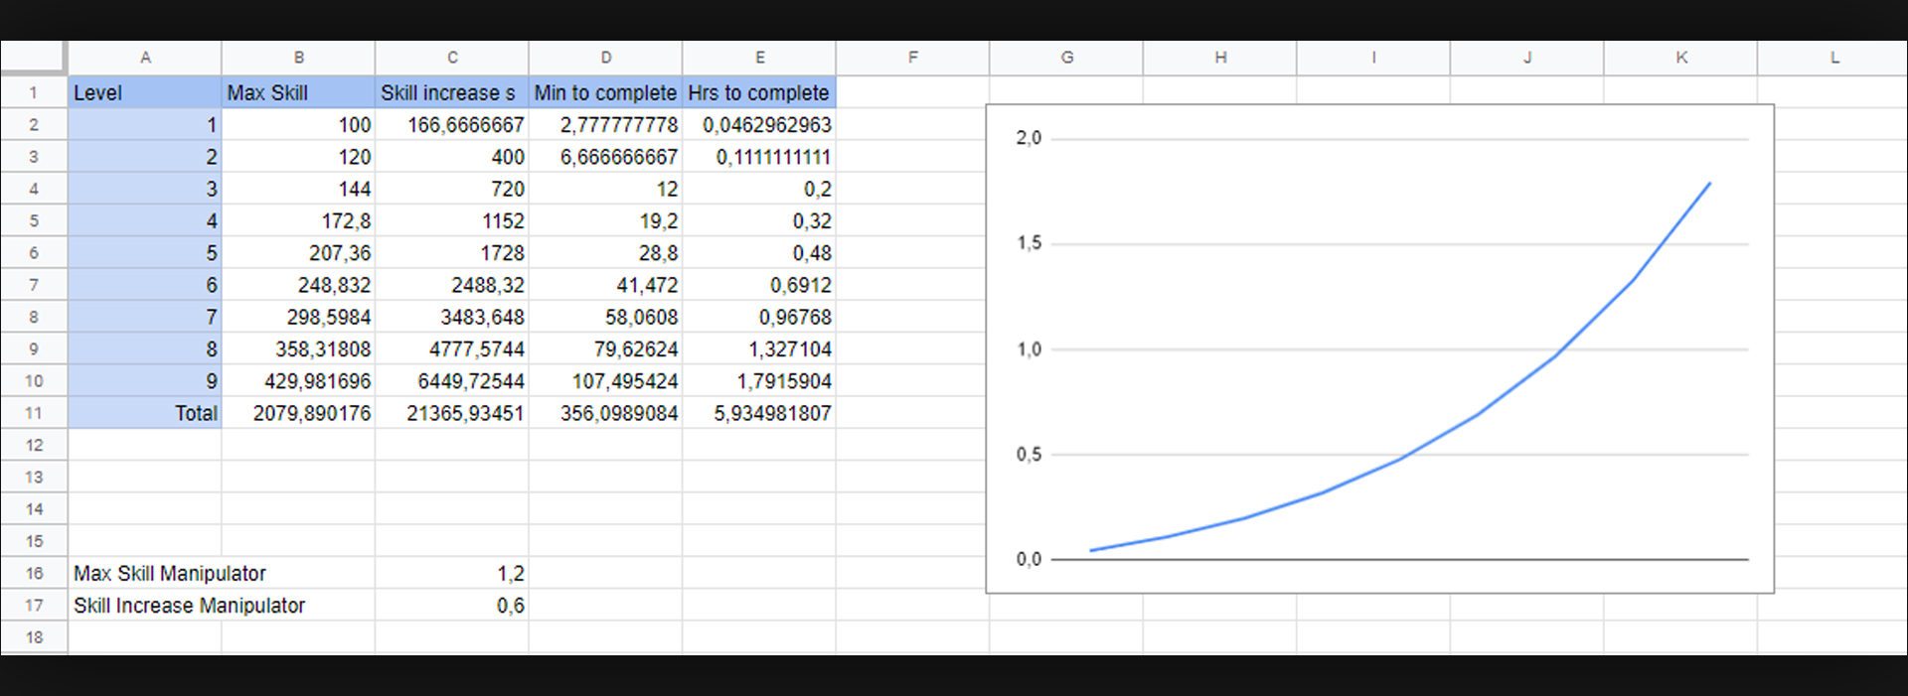The height and width of the screenshot is (696, 1908).
Task: Select cell with value 0,1111111111
Action: tap(759, 157)
